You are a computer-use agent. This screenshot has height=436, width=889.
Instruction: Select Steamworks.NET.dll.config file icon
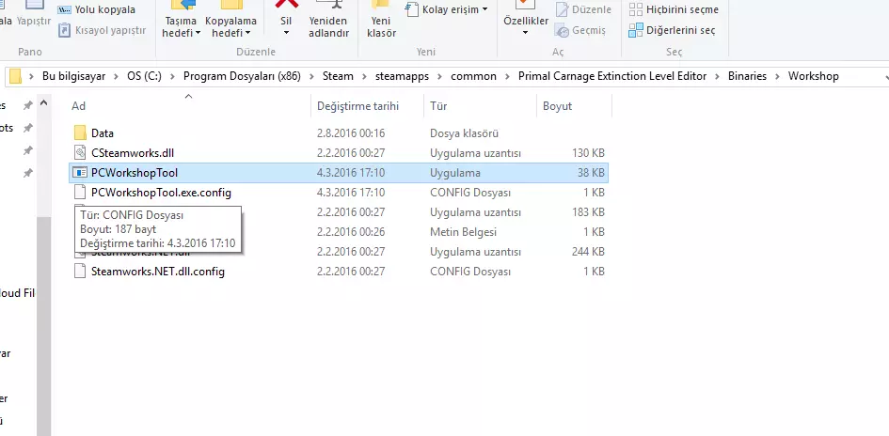click(x=80, y=272)
